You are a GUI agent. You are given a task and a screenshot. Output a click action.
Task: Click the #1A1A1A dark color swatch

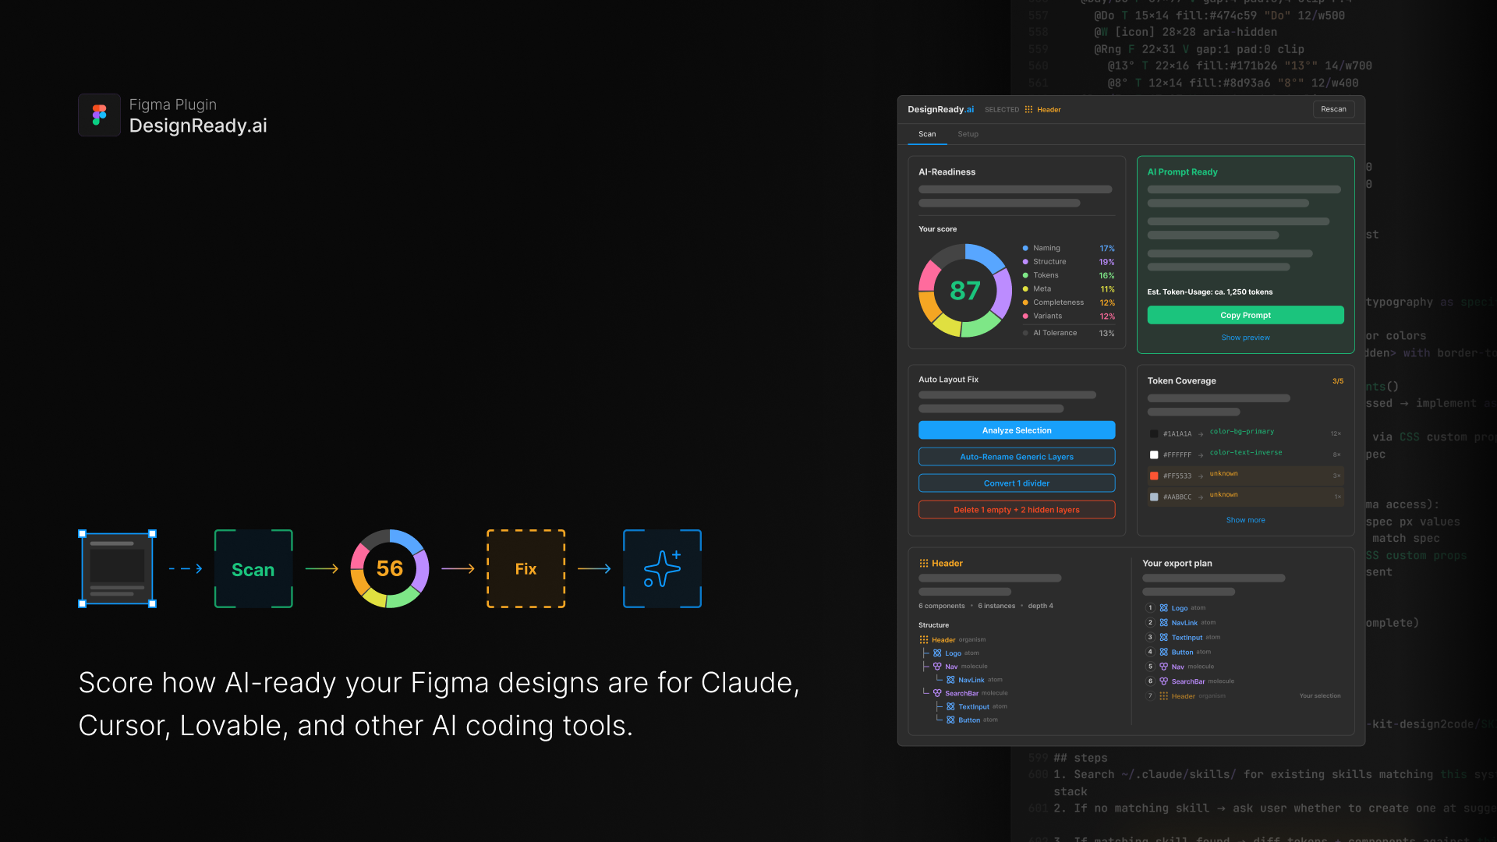1154,433
